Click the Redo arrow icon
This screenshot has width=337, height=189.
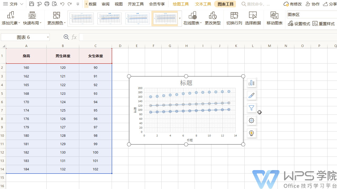click(70, 4)
